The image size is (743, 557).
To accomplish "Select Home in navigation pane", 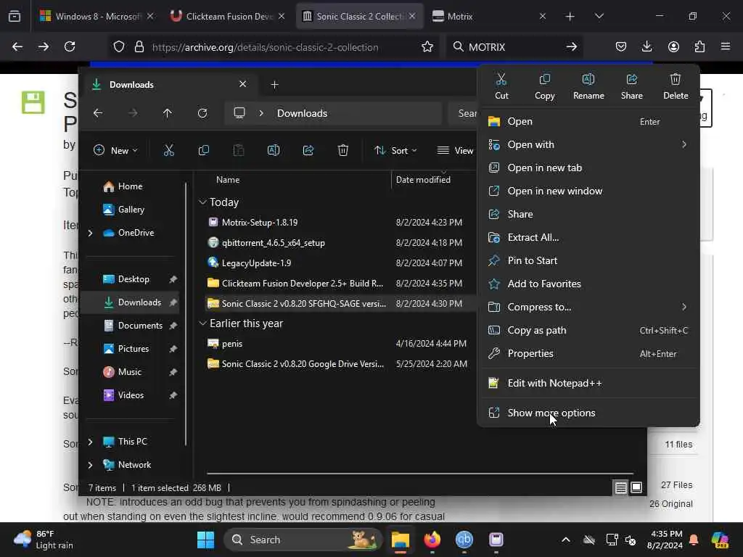I will (123, 186).
